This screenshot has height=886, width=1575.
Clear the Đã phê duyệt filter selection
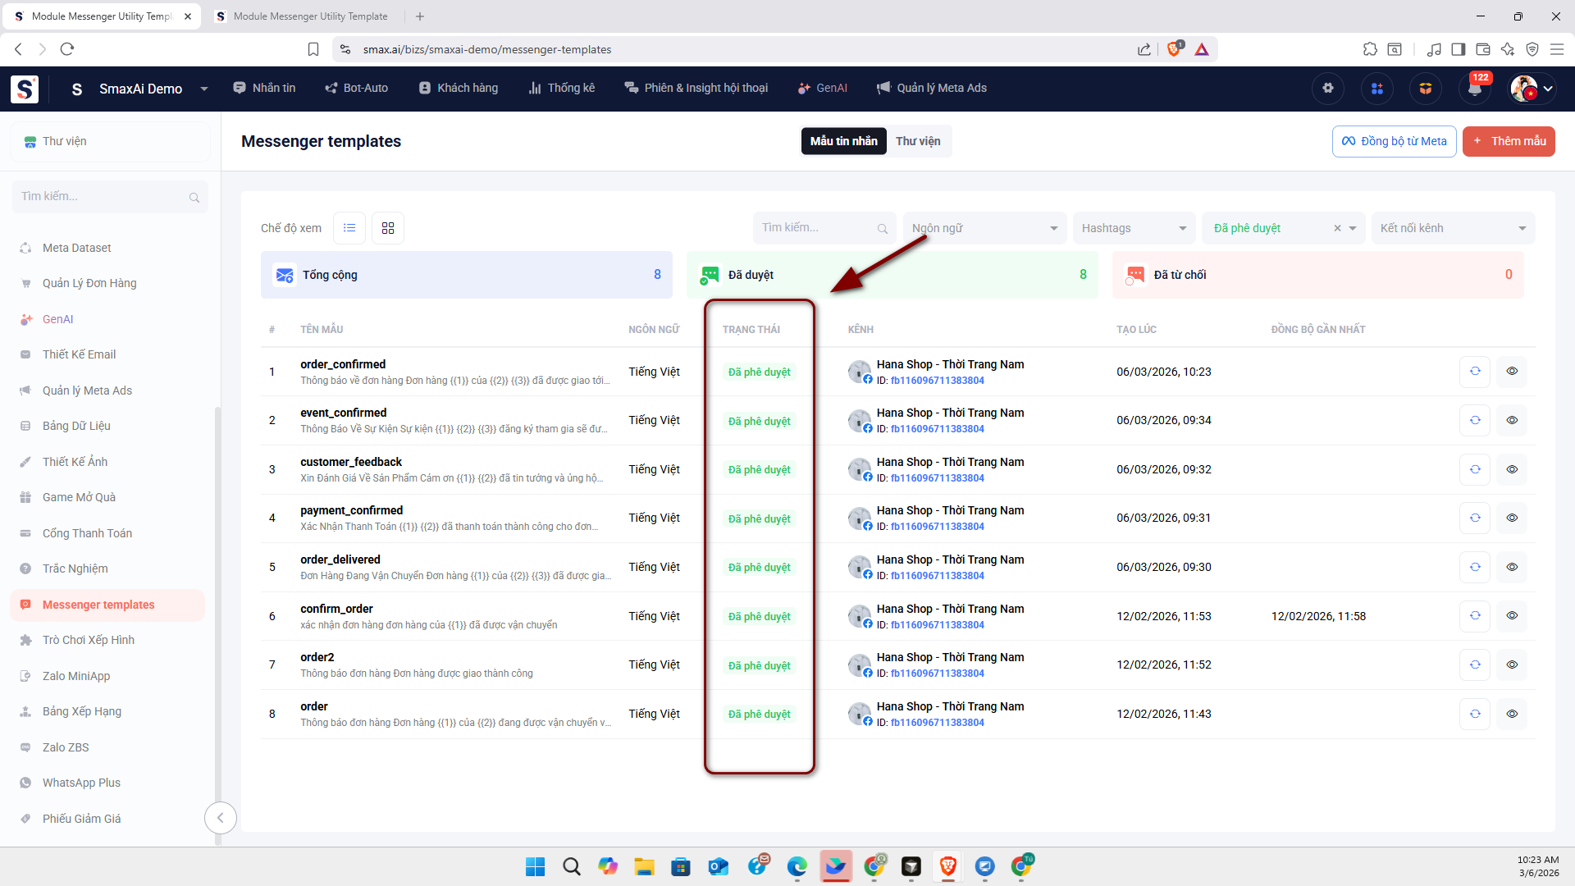click(x=1337, y=228)
